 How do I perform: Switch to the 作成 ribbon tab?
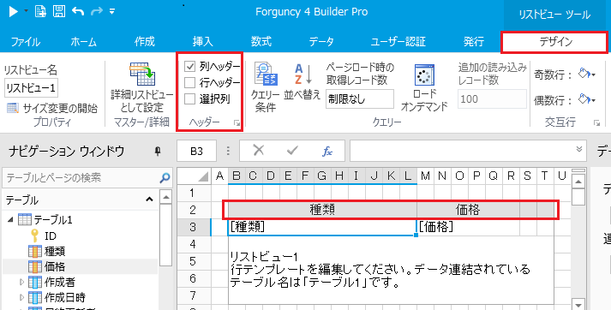[145, 42]
